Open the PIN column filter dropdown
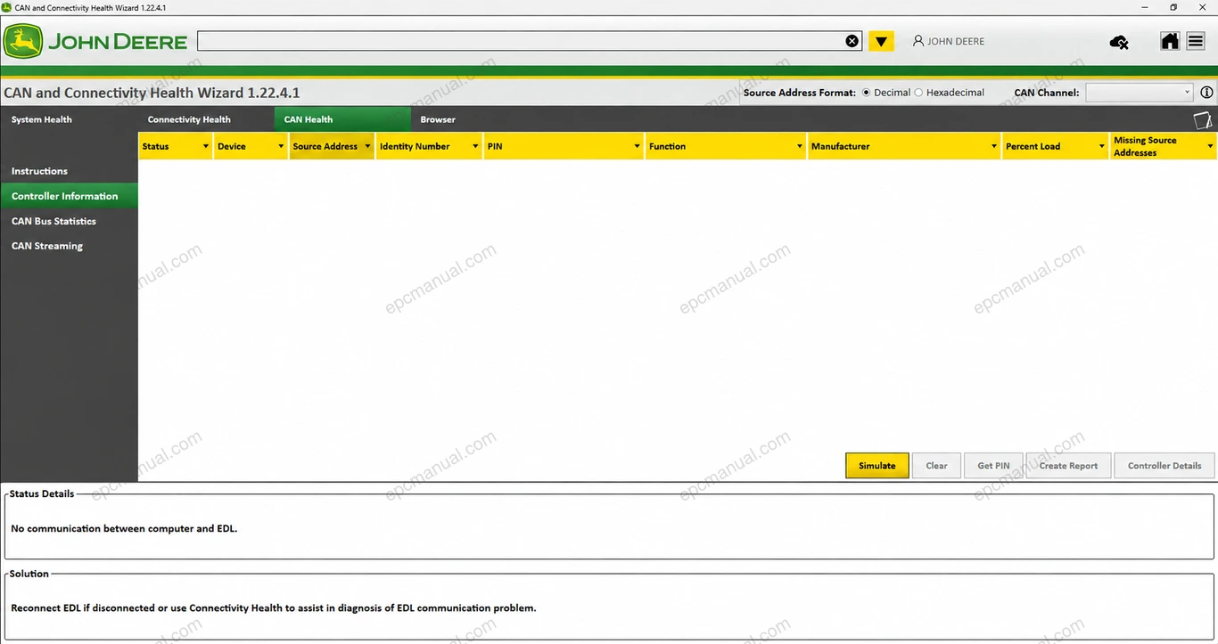 tap(638, 146)
